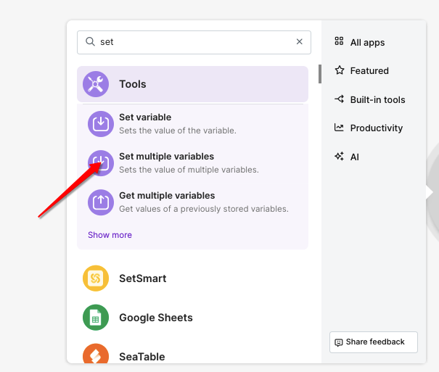Click the Get multiple variables icon
439x372 pixels.
pyautogui.click(x=102, y=202)
